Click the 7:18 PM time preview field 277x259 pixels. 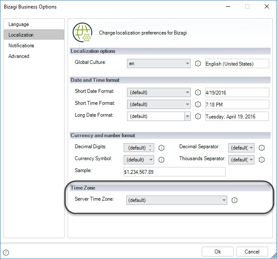click(x=237, y=104)
